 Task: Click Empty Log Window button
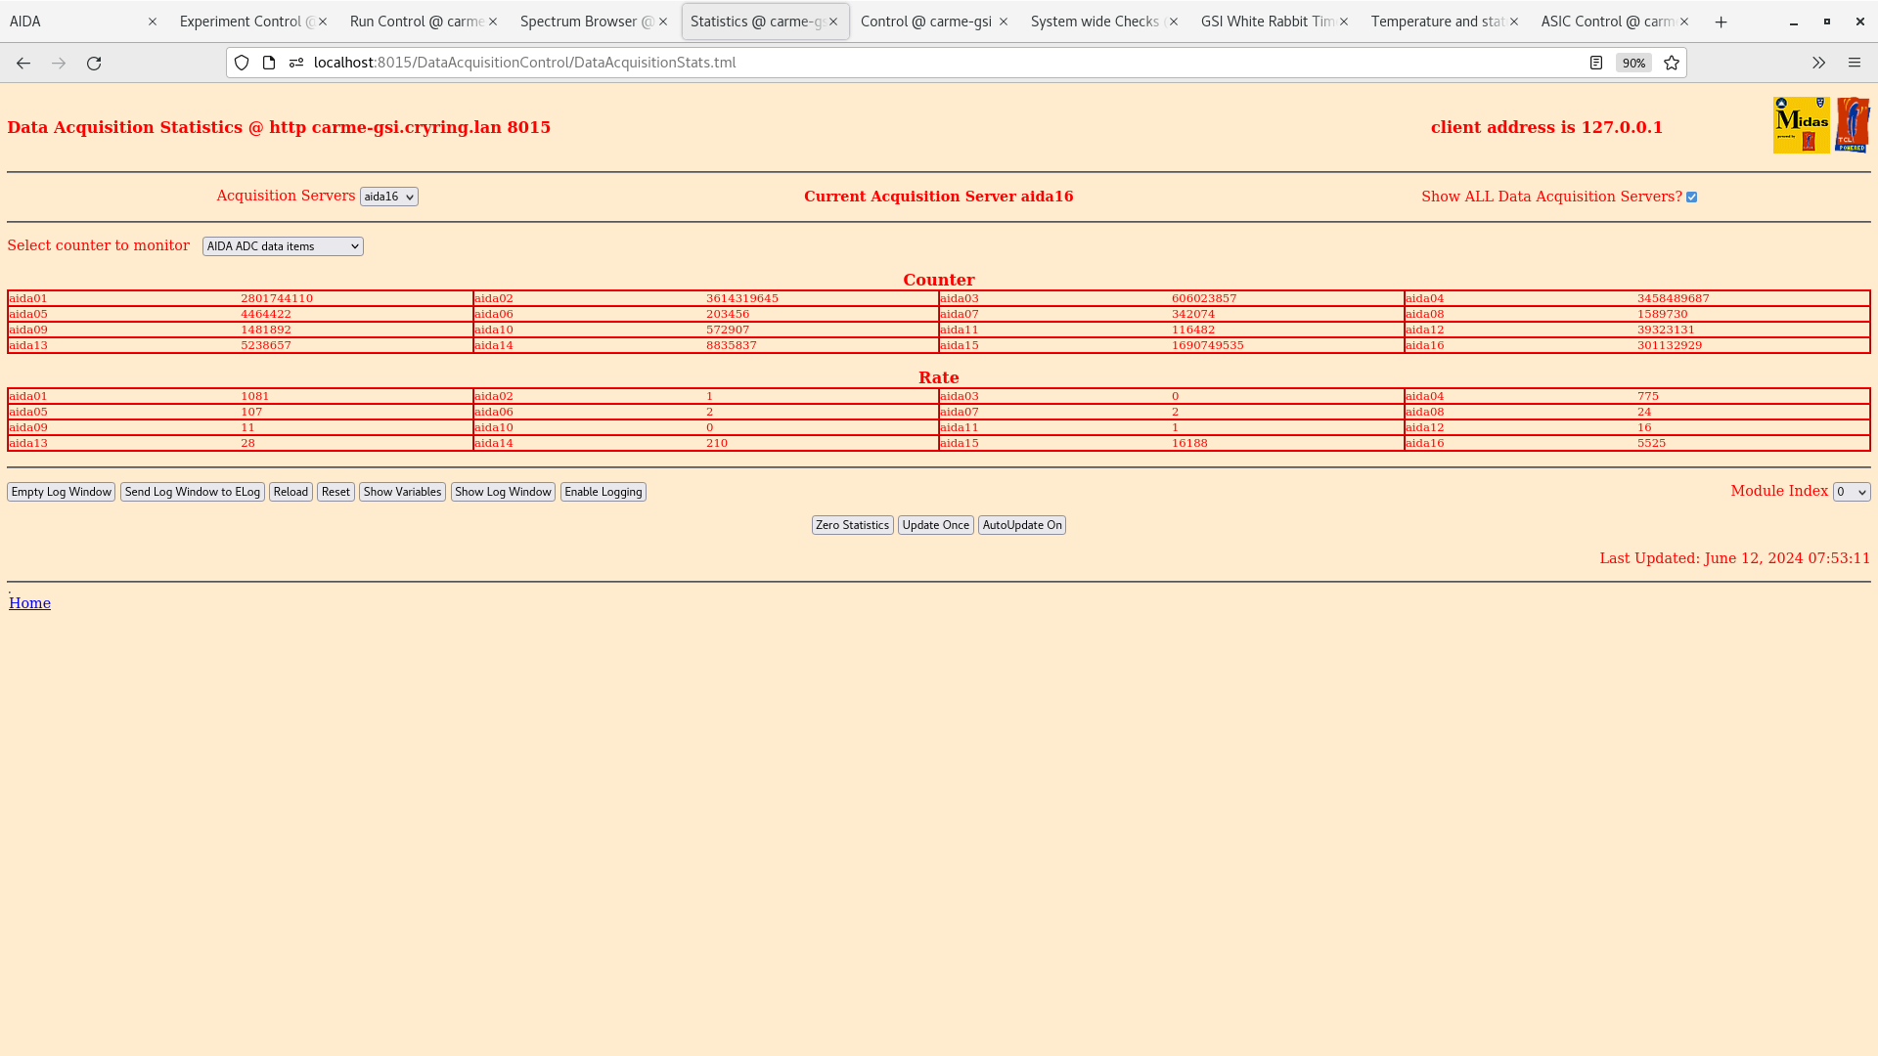pyautogui.click(x=61, y=491)
